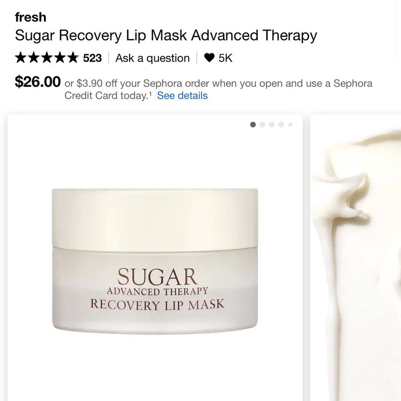Click the 5K loves count
Screen dimensions: 401x401
point(225,58)
